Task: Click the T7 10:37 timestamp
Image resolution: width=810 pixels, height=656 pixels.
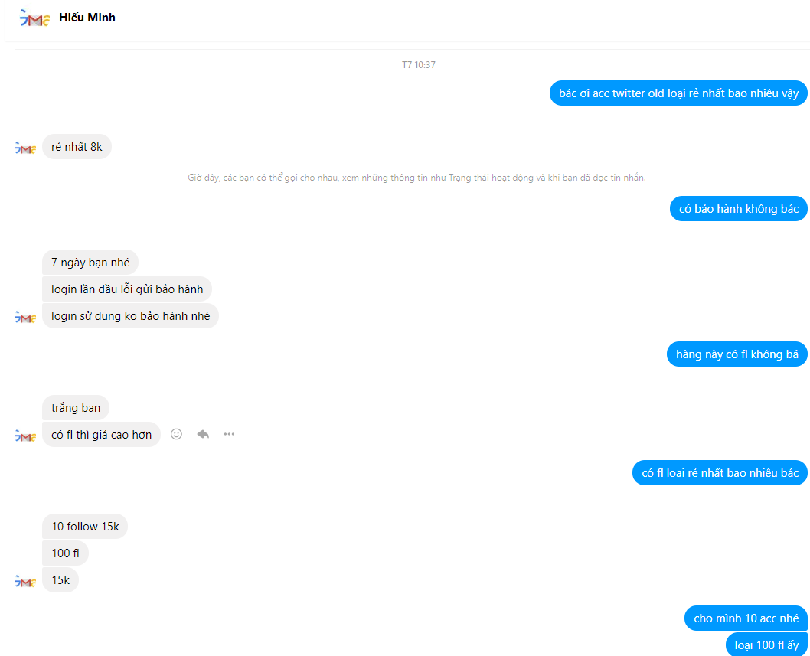Action: pyautogui.click(x=419, y=65)
